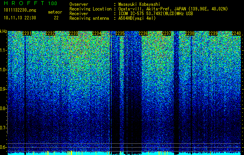This screenshot has width=244, height=155.
Task: Click the Ovserver field label
Action: coord(79,4)
